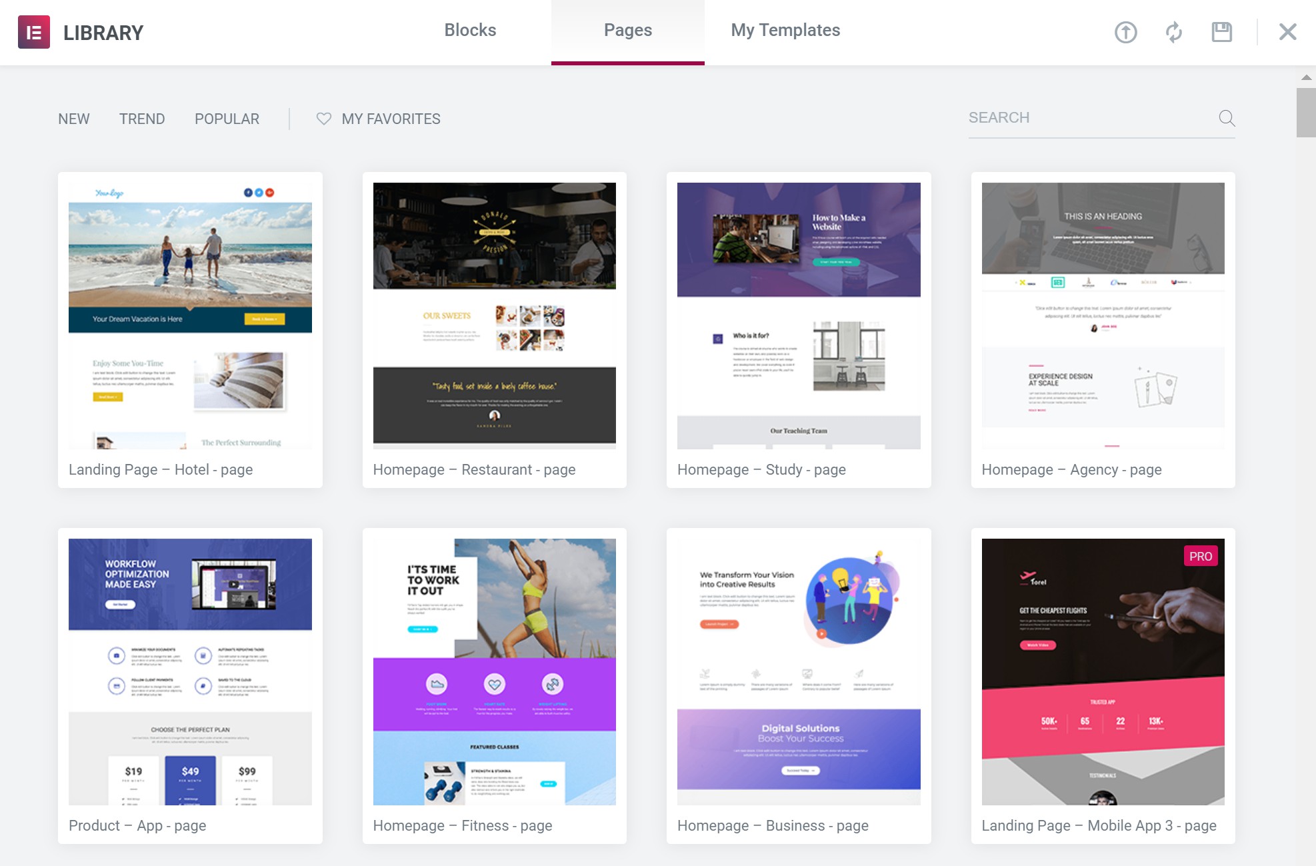Image resolution: width=1316 pixels, height=866 pixels.
Task: Switch to the Blocks tab
Action: pos(469,29)
